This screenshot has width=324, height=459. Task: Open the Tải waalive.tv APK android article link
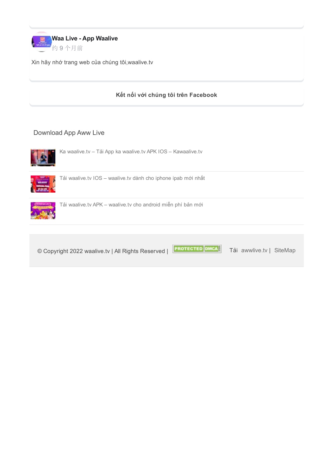click(x=131, y=205)
